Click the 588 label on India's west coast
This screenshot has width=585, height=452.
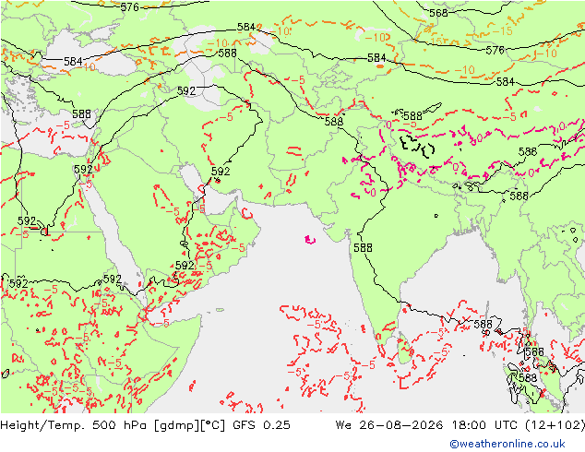(363, 247)
